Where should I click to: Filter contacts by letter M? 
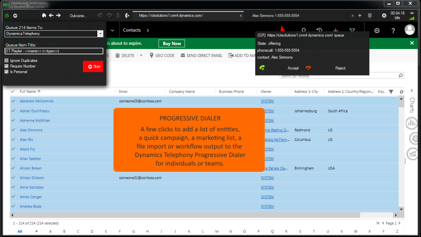pyautogui.click(x=217, y=231)
